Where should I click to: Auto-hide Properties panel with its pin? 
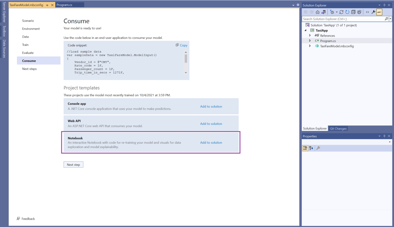pyautogui.click(x=384, y=136)
